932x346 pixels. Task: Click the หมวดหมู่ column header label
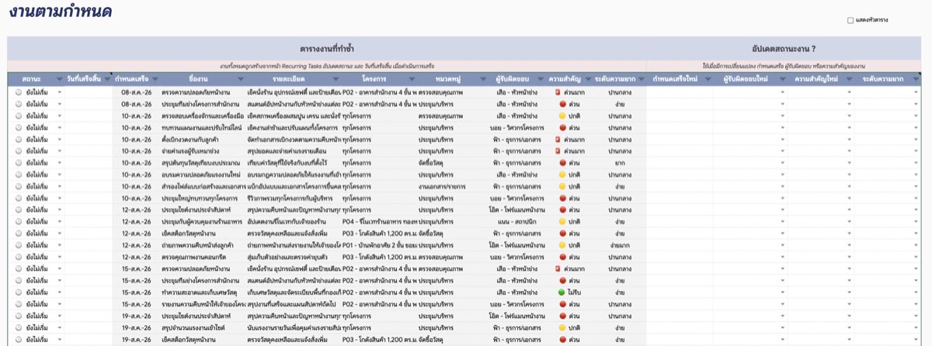(448, 80)
